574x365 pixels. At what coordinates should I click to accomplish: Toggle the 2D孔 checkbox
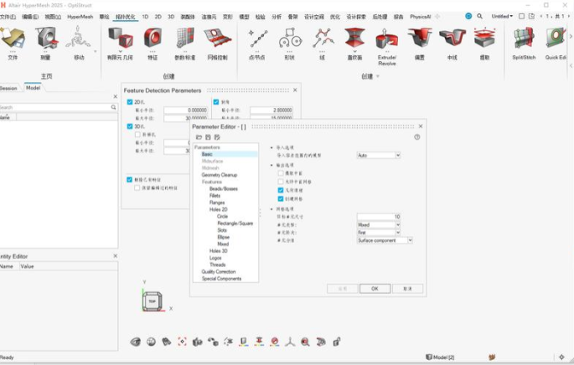point(130,102)
